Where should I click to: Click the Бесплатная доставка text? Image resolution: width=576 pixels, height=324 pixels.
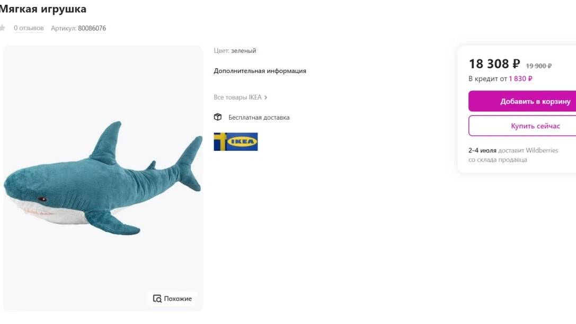(x=259, y=118)
